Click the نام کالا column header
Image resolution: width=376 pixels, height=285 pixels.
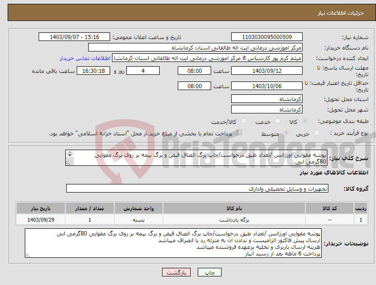[234, 208]
